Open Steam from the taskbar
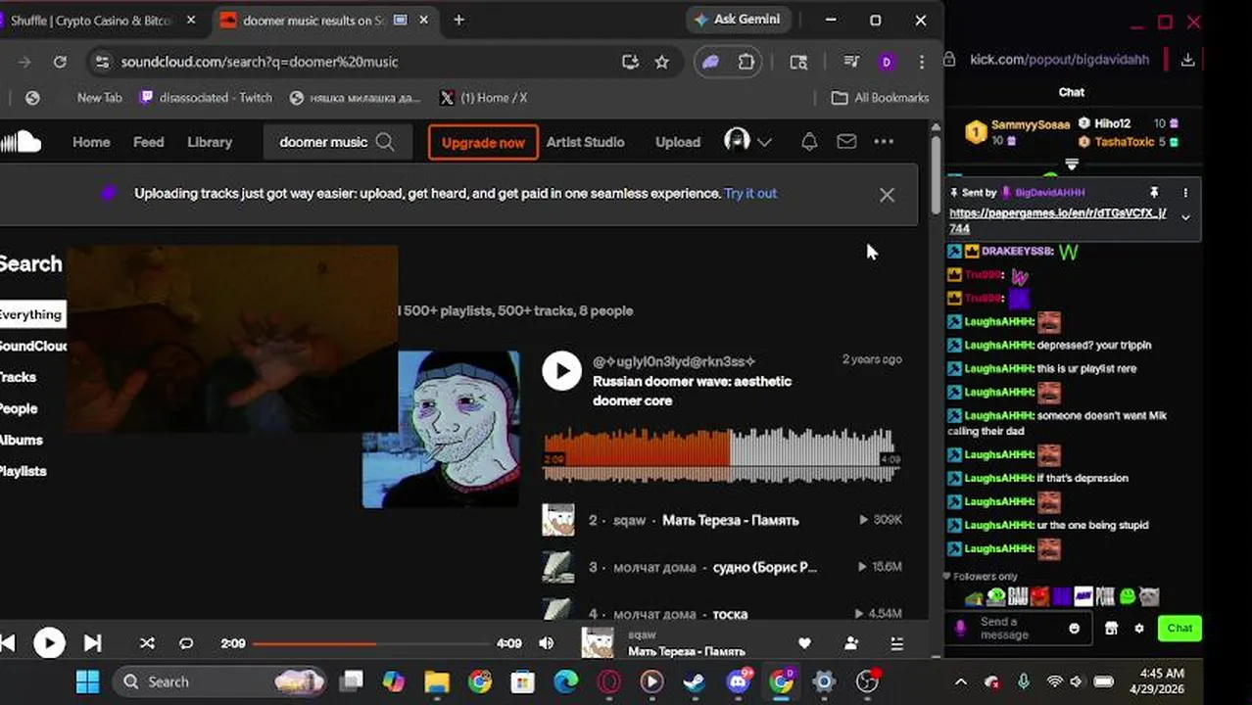 695,681
